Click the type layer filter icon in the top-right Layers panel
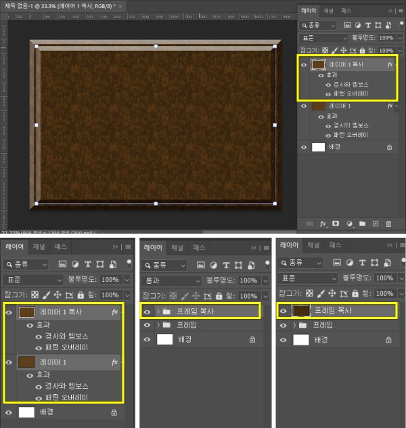The width and height of the screenshot is (406, 428). coord(368,25)
